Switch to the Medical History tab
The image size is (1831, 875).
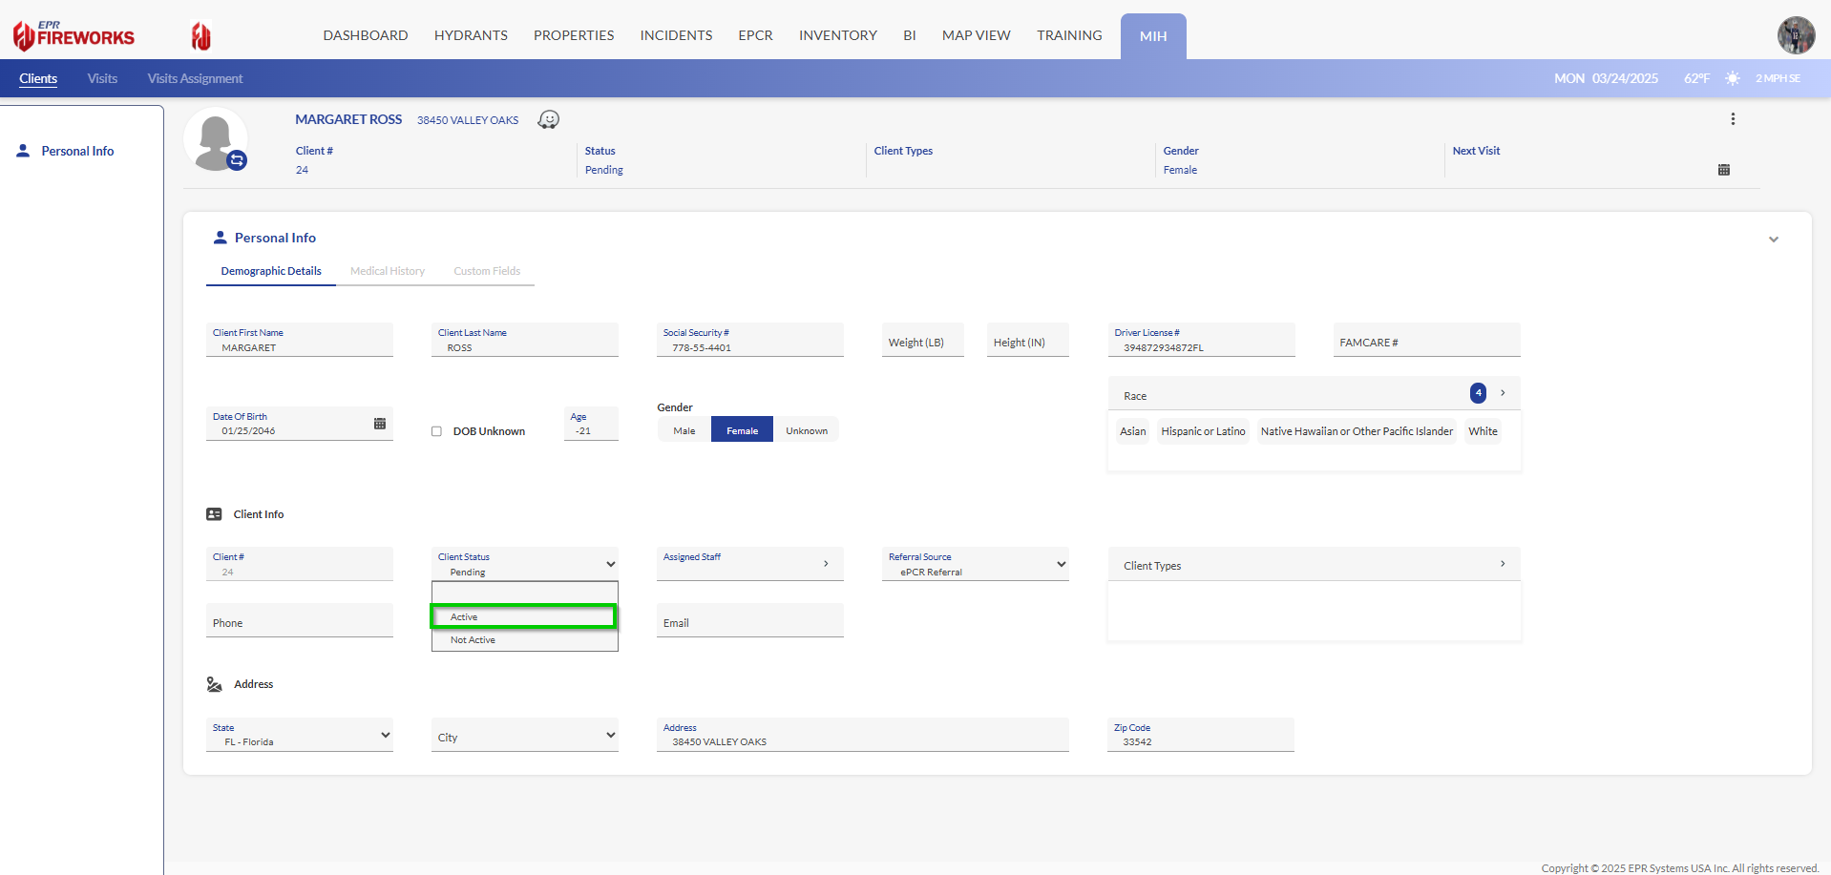coord(388,271)
